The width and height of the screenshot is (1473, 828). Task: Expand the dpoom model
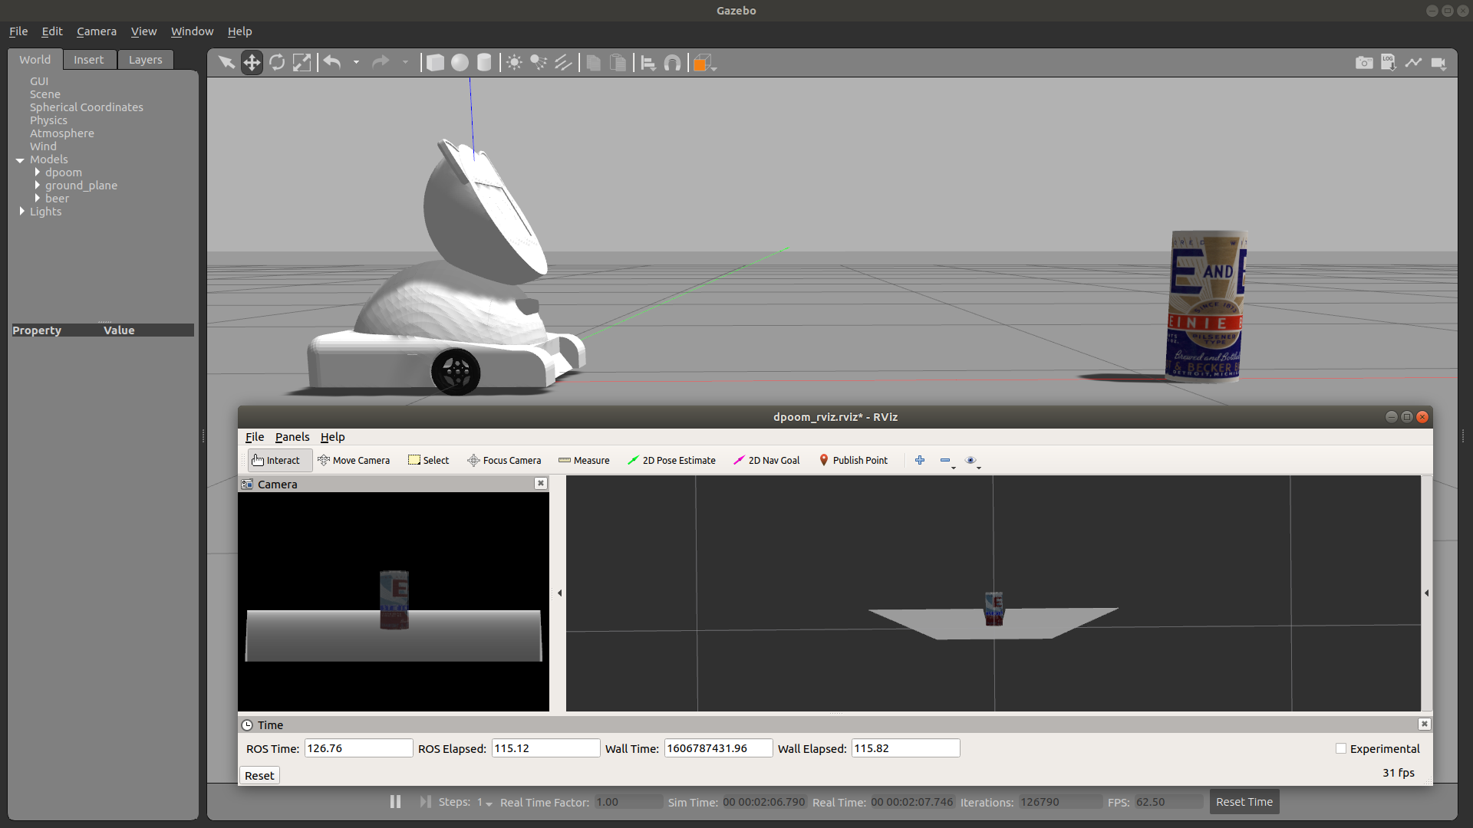[x=37, y=172]
